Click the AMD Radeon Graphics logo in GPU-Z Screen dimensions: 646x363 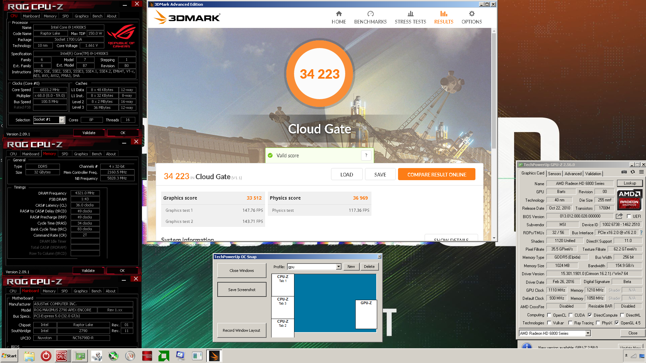(630, 200)
